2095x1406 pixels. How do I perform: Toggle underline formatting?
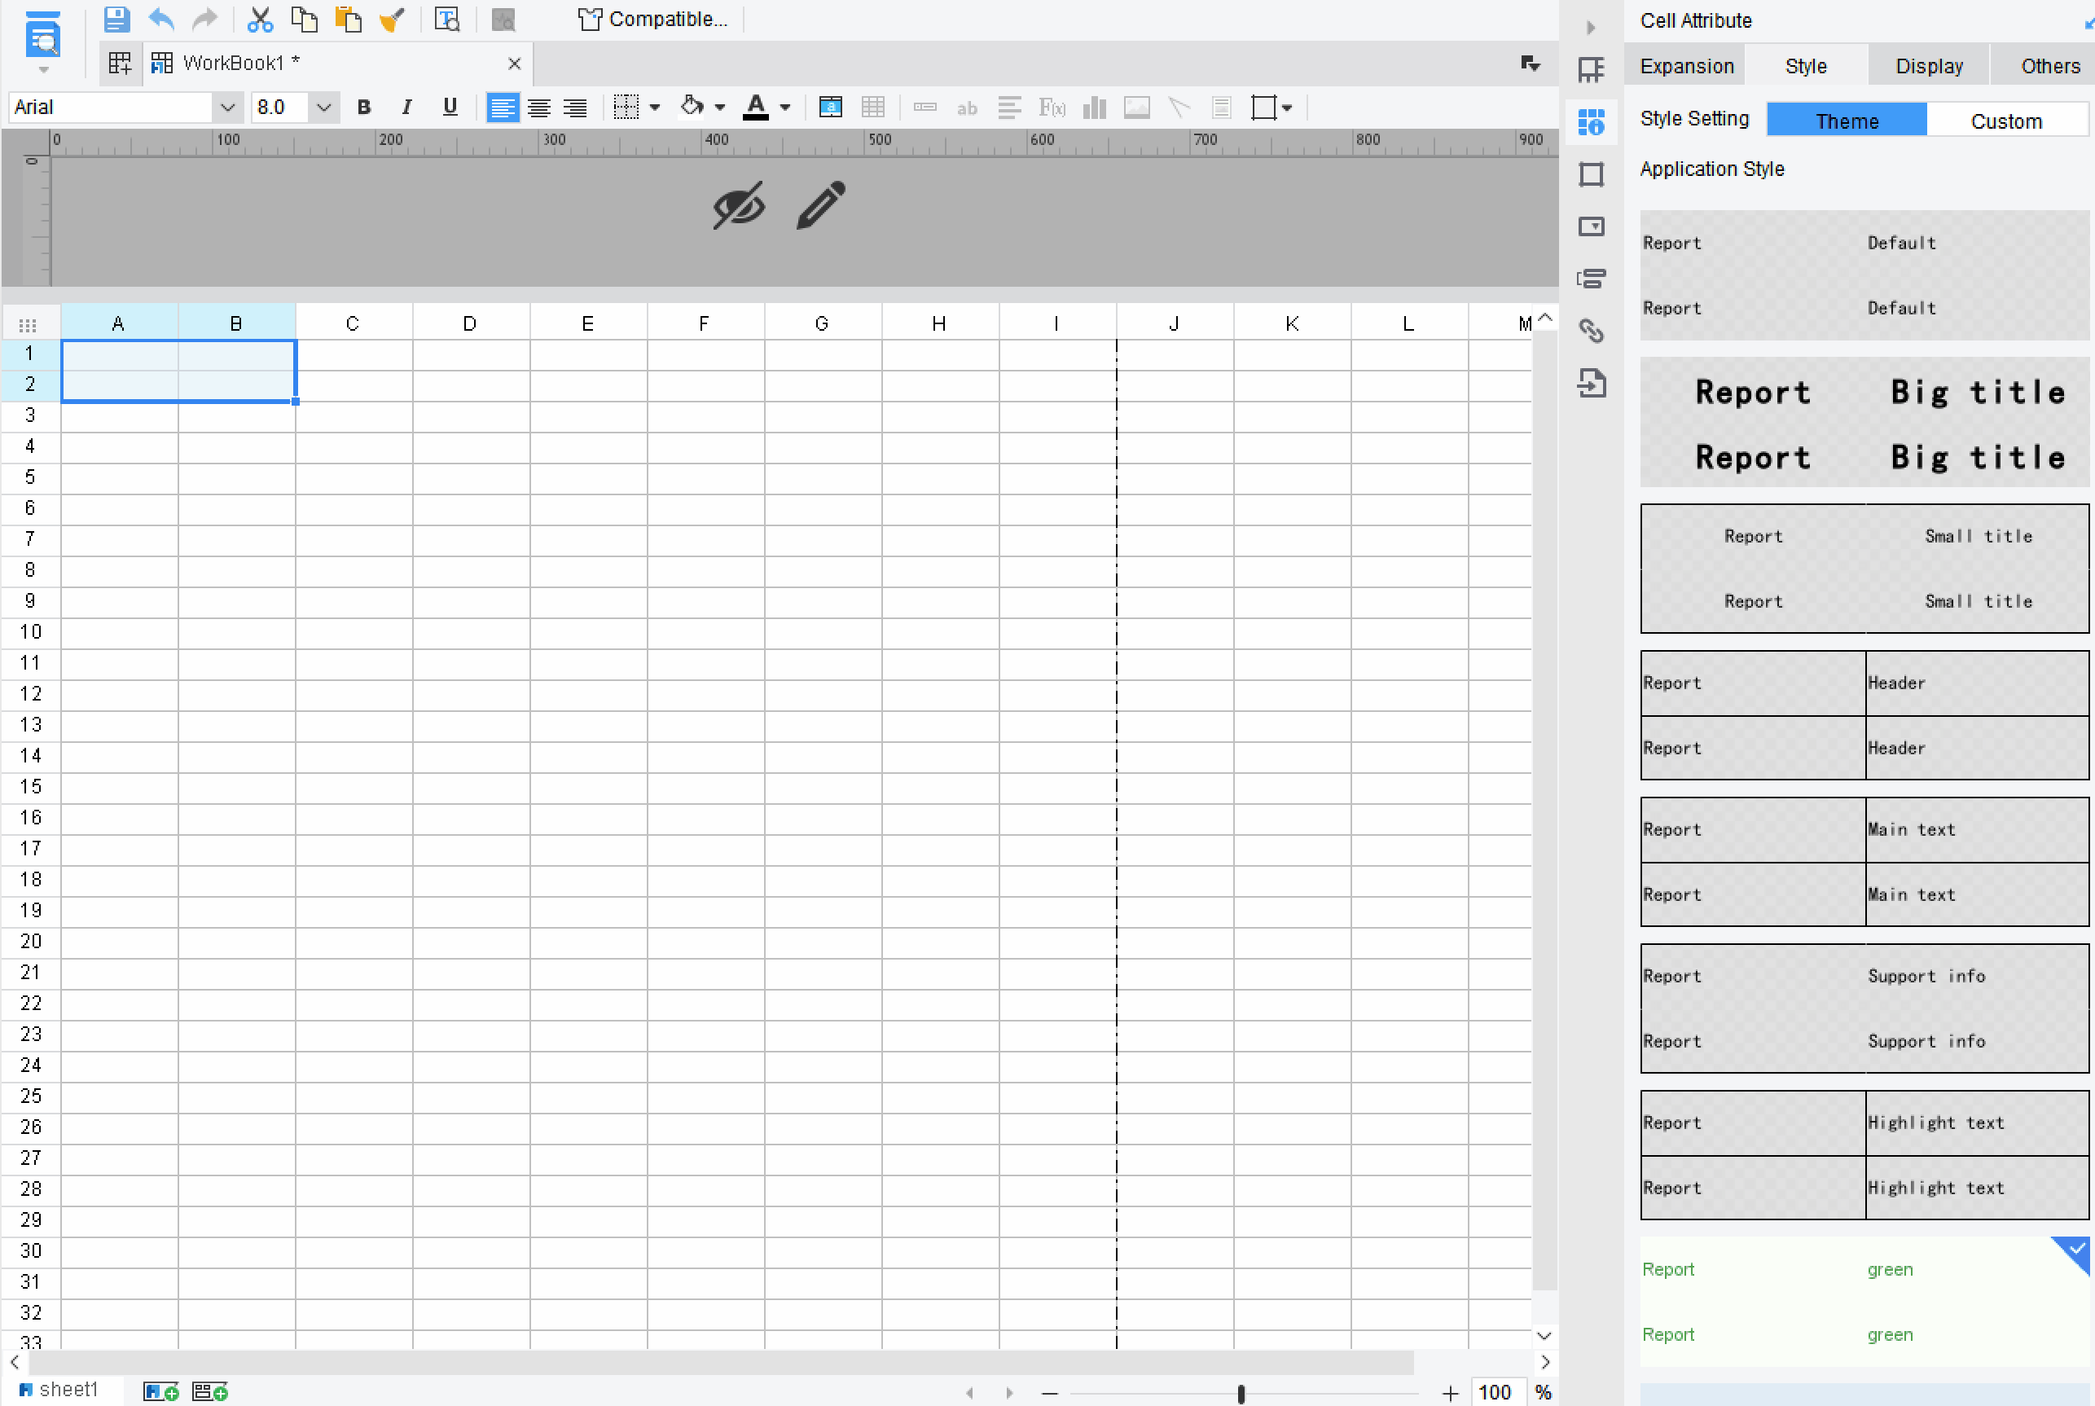coord(450,108)
